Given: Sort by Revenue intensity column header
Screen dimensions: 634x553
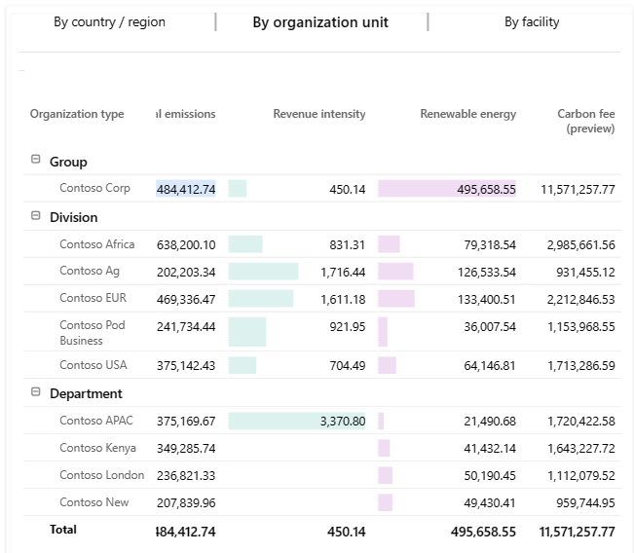Looking at the screenshot, I should (x=319, y=114).
